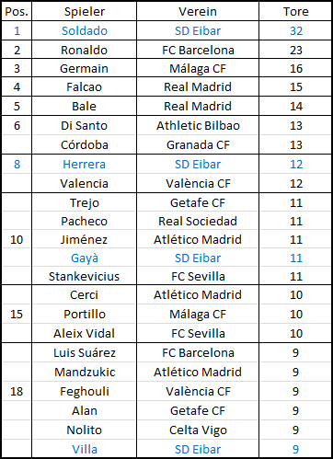
Task: Select the Tore header cell
Action: click(x=295, y=12)
